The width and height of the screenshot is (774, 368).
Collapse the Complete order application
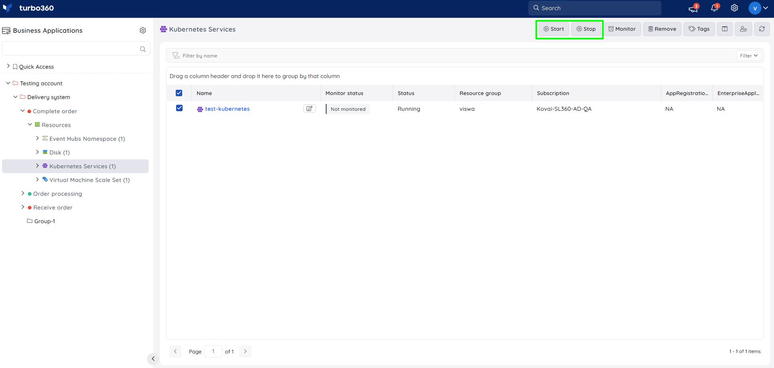[x=23, y=111]
